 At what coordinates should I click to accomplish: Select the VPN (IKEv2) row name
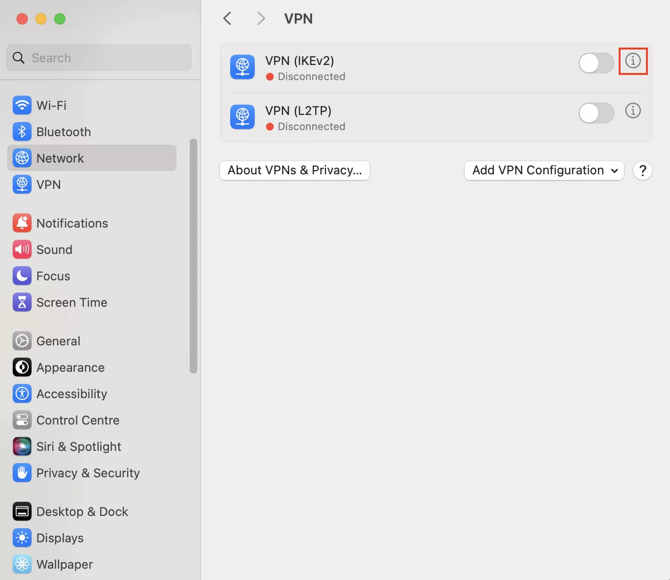click(299, 61)
